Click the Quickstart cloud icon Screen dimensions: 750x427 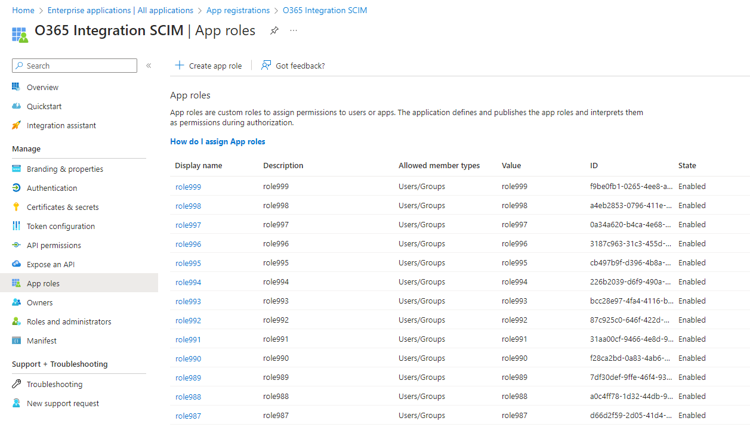point(16,106)
